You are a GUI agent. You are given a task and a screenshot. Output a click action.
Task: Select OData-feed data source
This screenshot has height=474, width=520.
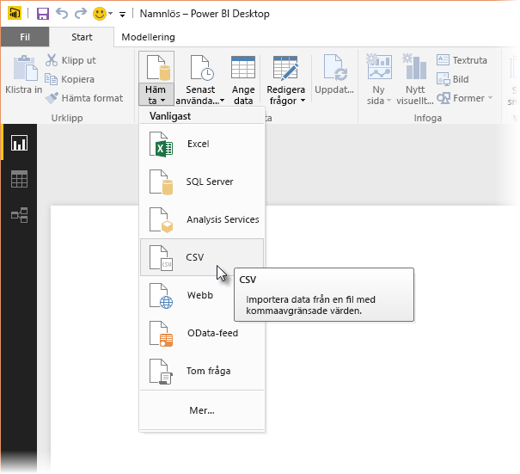[202, 333]
